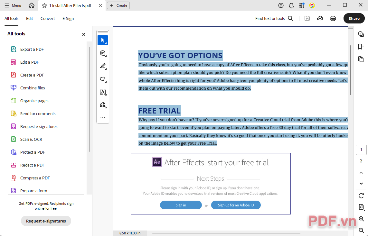This screenshot has height=236, width=368.
Task: Close the 1-Install After Effects.pdf tab
Action: point(100,5)
